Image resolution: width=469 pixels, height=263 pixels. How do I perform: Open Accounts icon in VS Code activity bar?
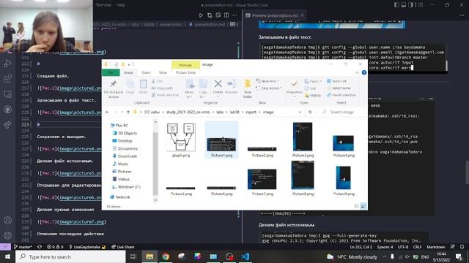[7, 221]
